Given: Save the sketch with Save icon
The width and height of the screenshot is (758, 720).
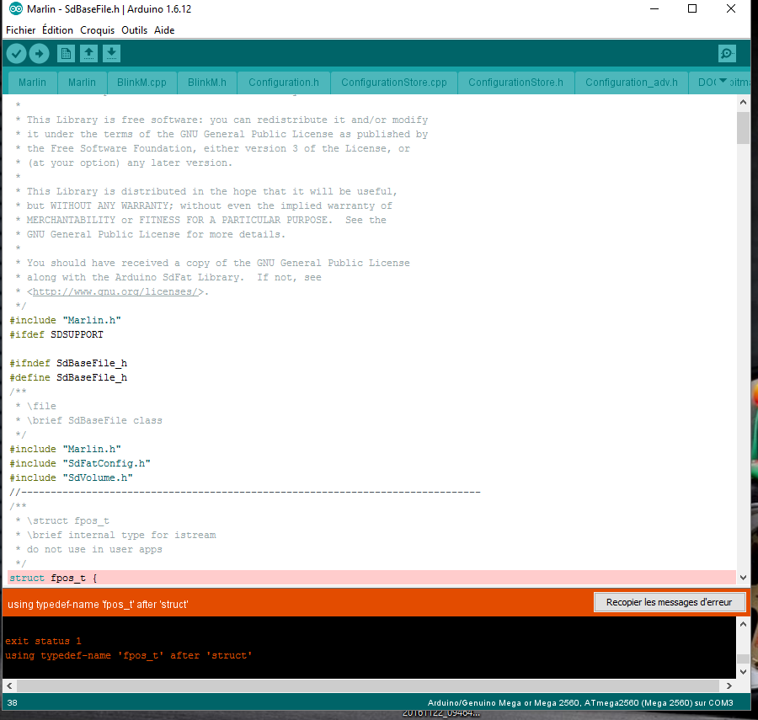Looking at the screenshot, I should click(x=111, y=53).
